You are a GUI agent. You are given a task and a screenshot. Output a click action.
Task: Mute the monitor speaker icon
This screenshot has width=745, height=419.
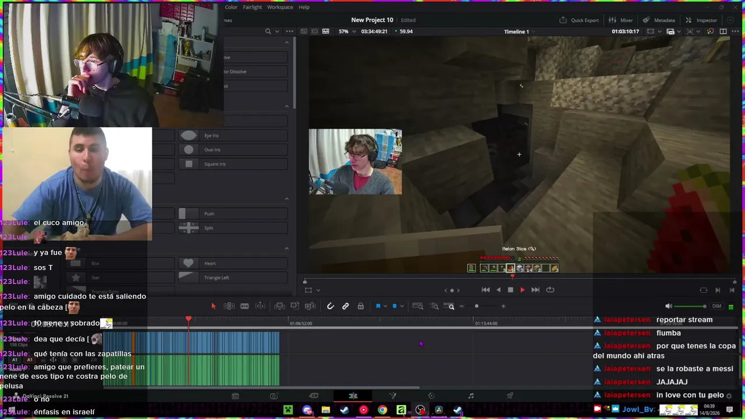(x=668, y=306)
